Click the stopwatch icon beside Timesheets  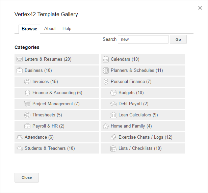pyautogui.click(x=27, y=115)
